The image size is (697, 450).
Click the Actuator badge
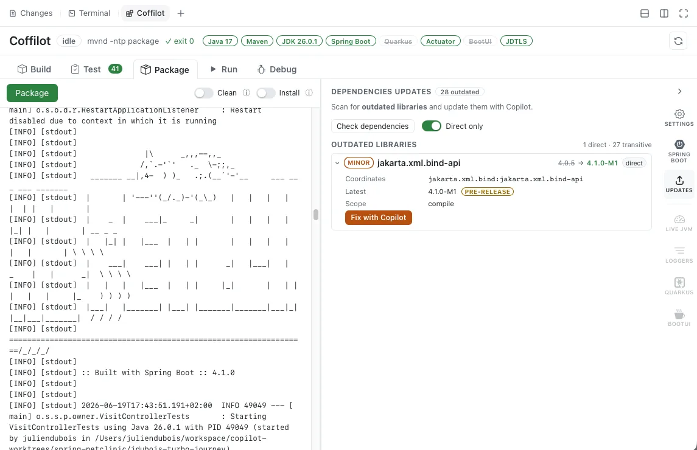point(441,41)
